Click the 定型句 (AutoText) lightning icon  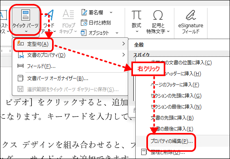tap(20, 43)
